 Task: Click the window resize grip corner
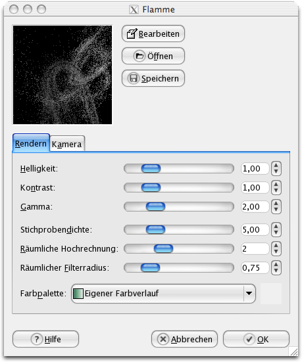[293, 351]
